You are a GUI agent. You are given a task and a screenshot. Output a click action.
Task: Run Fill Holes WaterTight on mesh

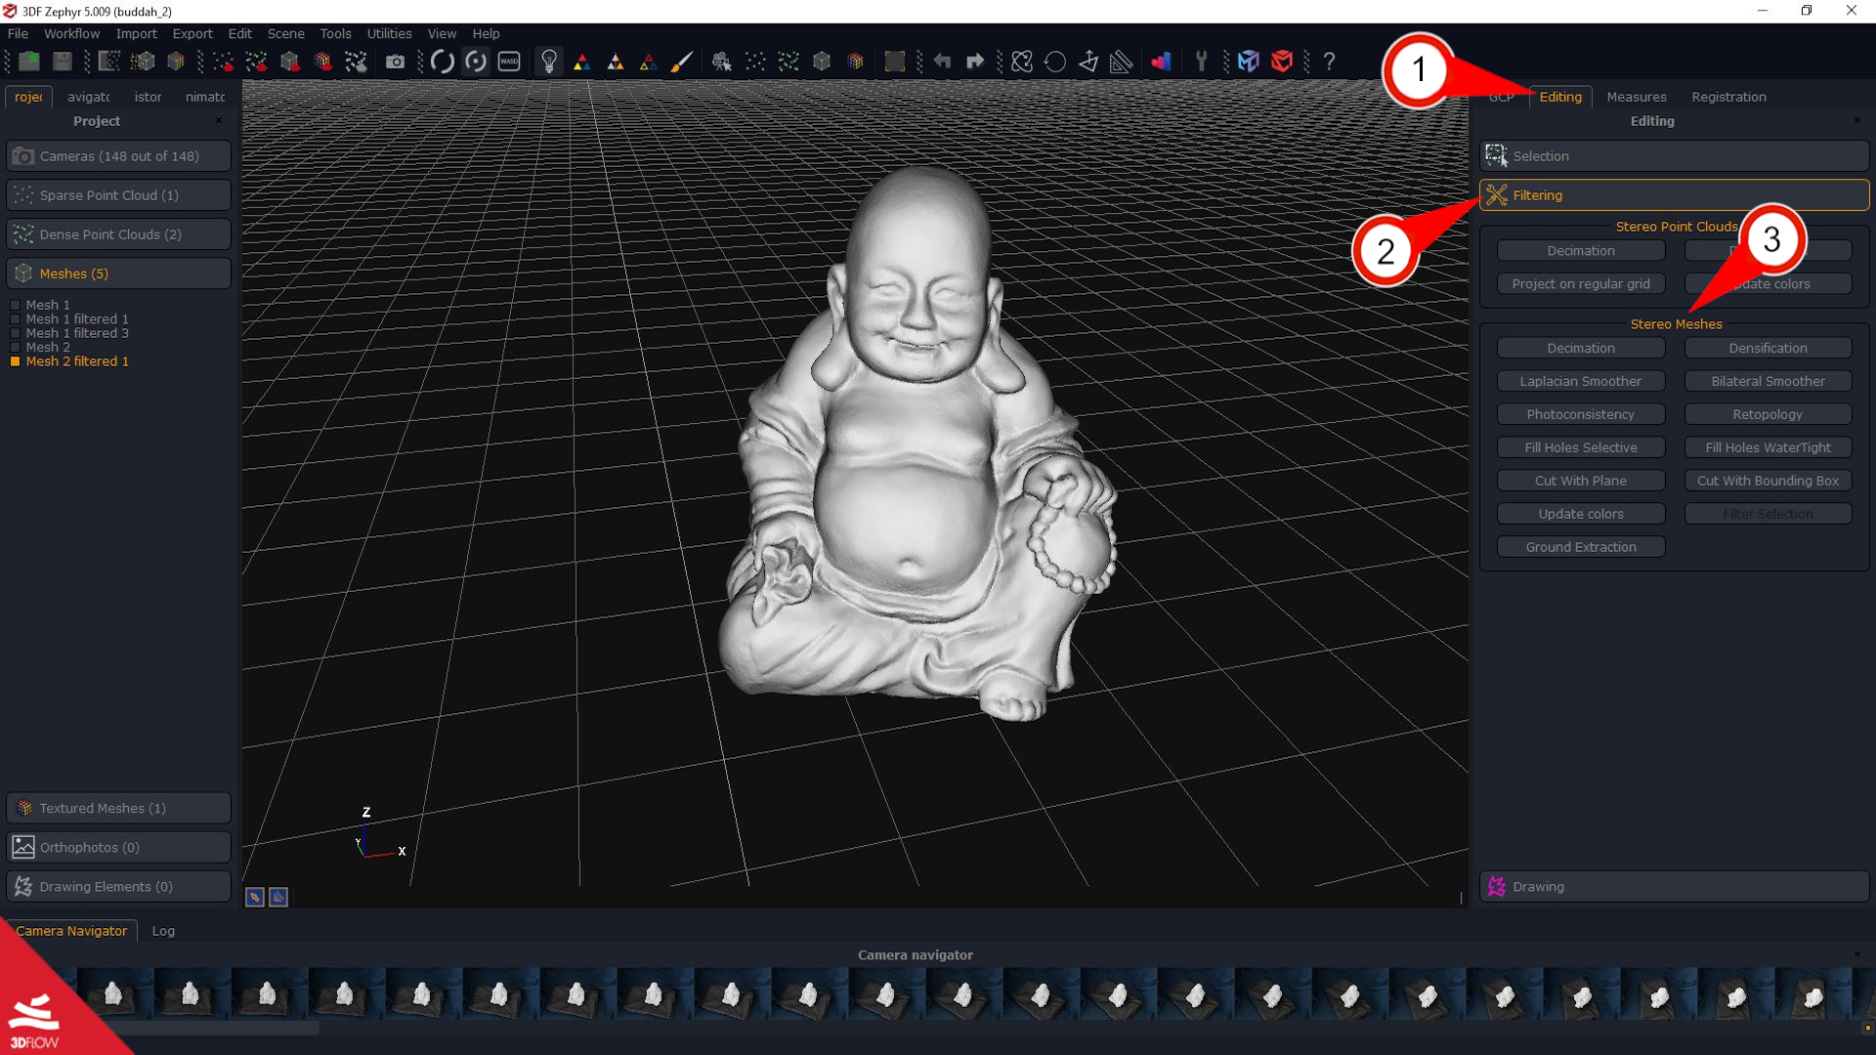tap(1768, 446)
